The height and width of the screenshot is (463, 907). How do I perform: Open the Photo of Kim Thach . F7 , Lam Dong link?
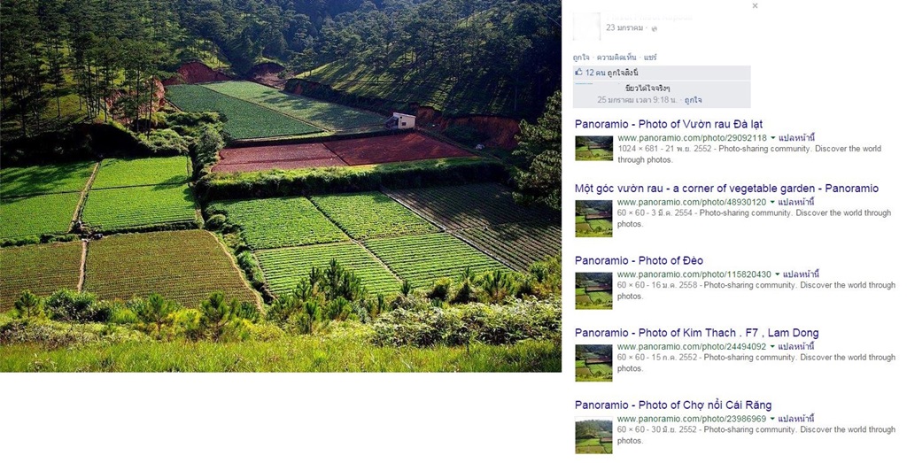coord(696,333)
